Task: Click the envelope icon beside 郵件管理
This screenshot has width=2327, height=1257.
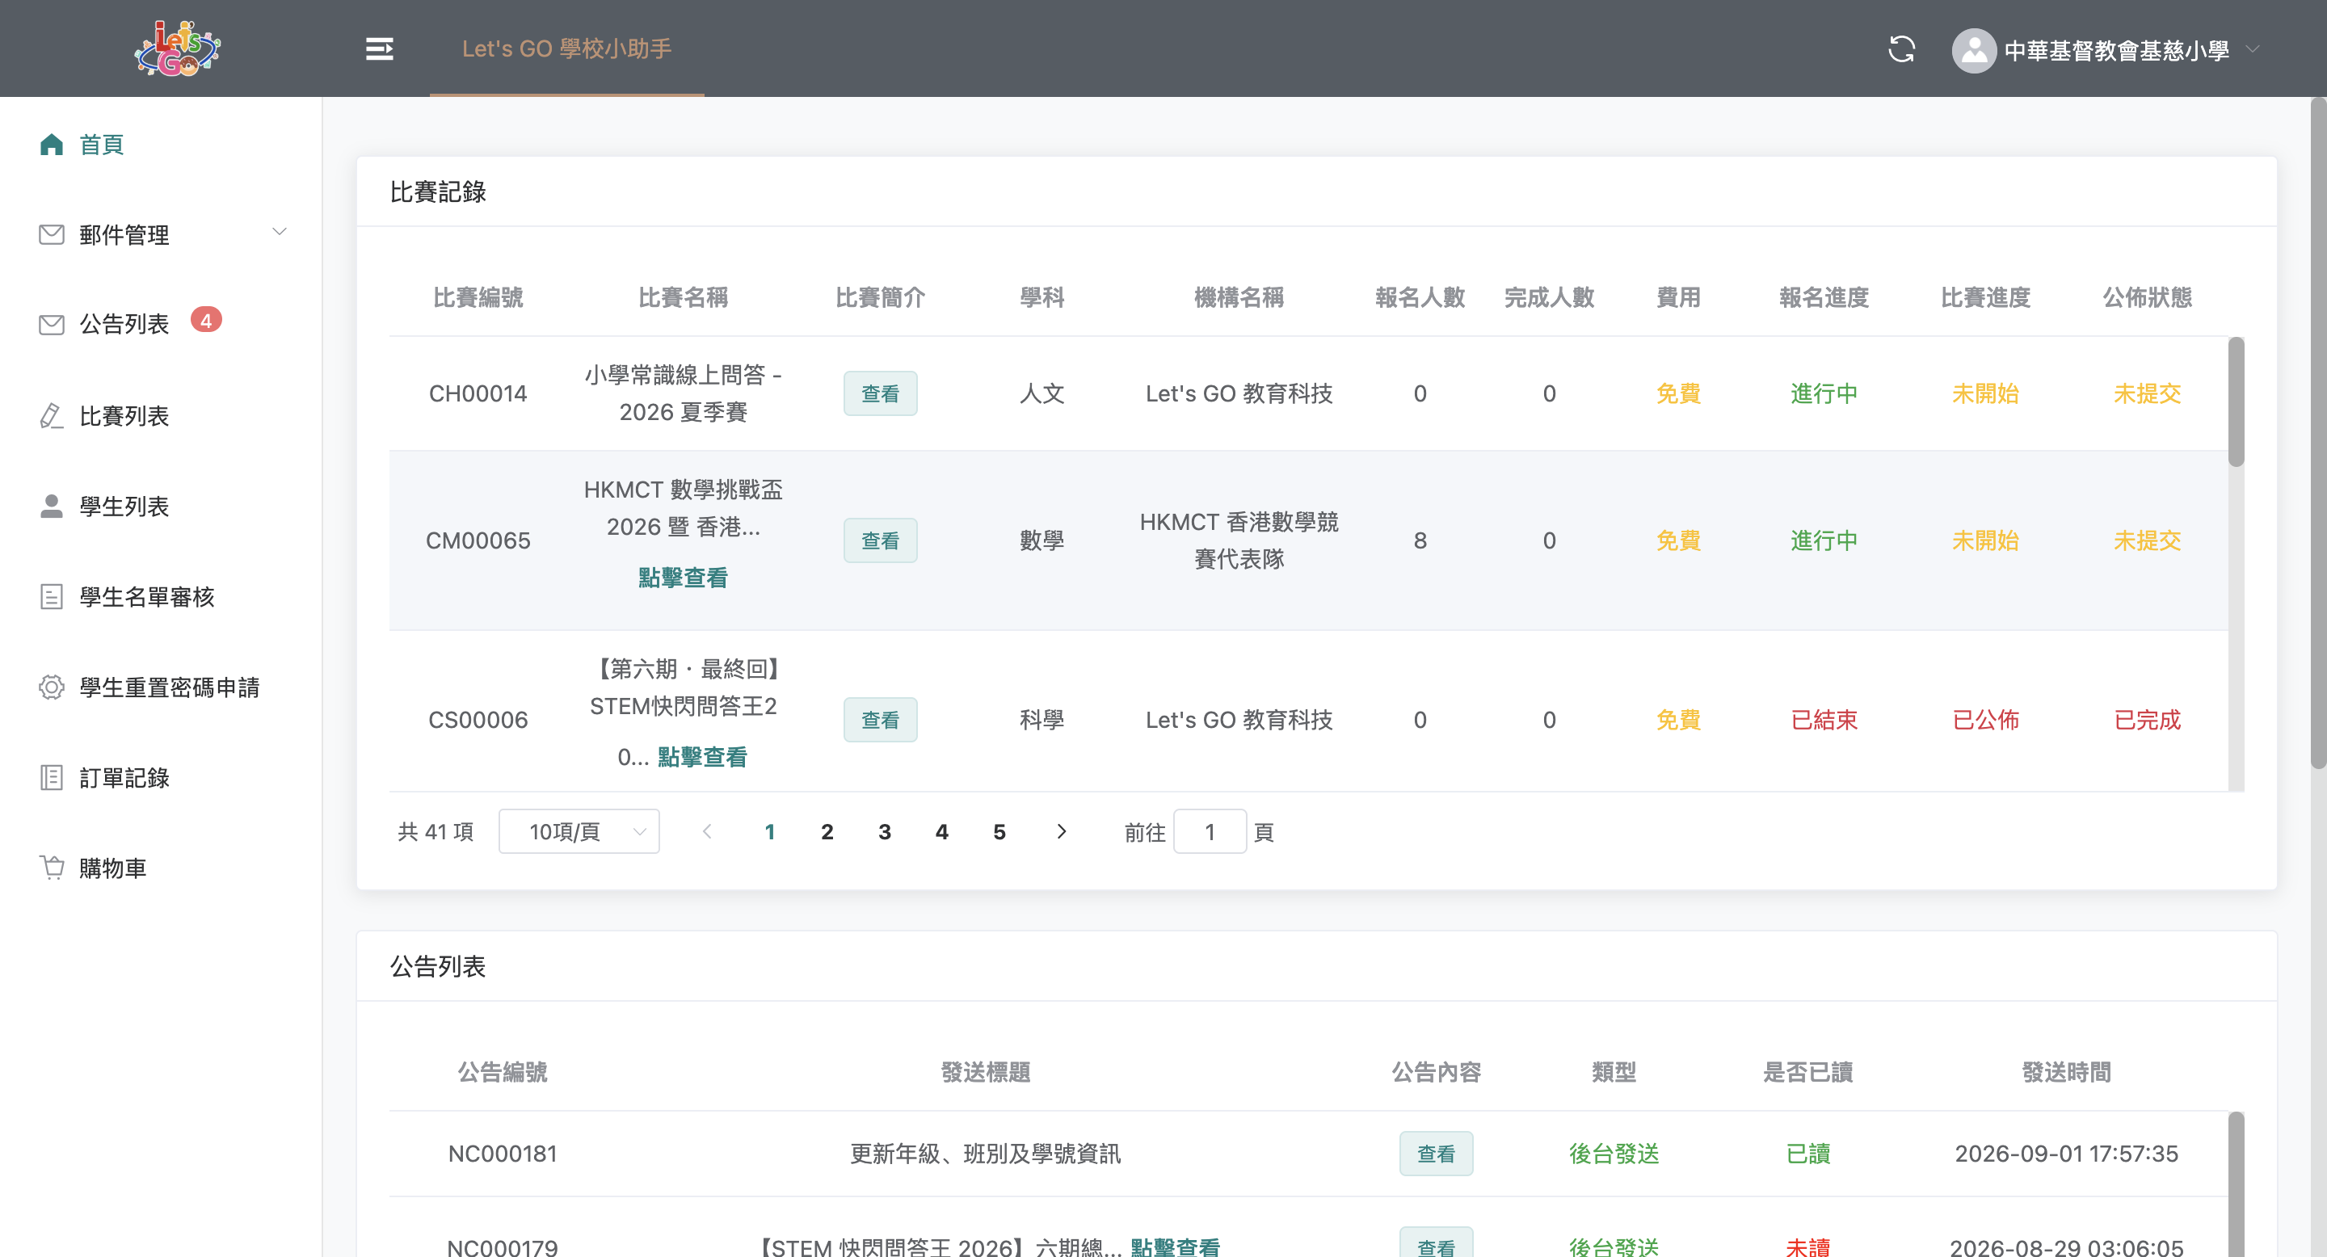Action: point(52,235)
